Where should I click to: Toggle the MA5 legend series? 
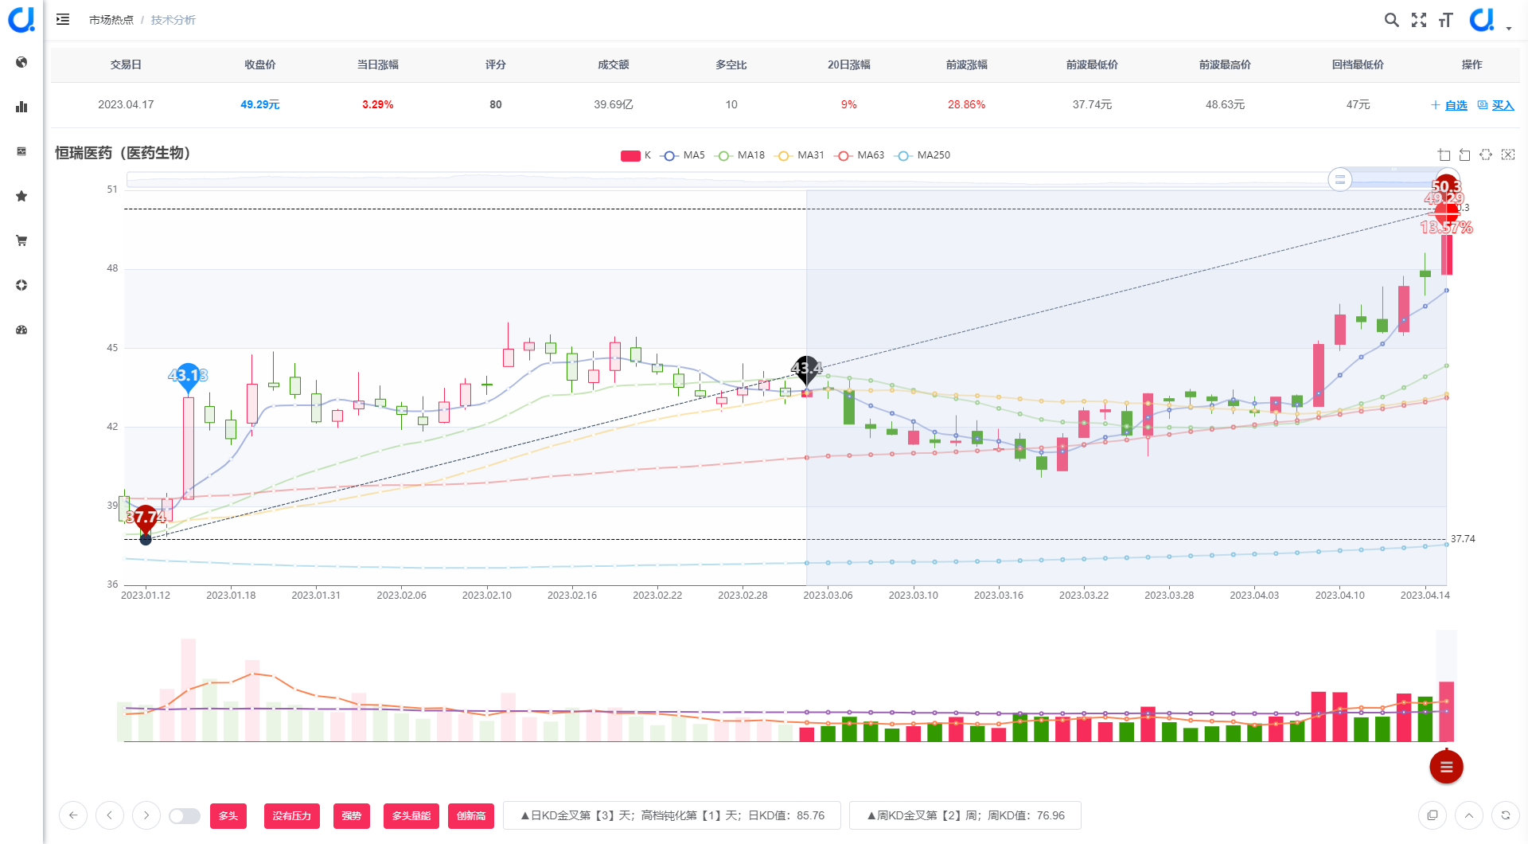(x=684, y=155)
